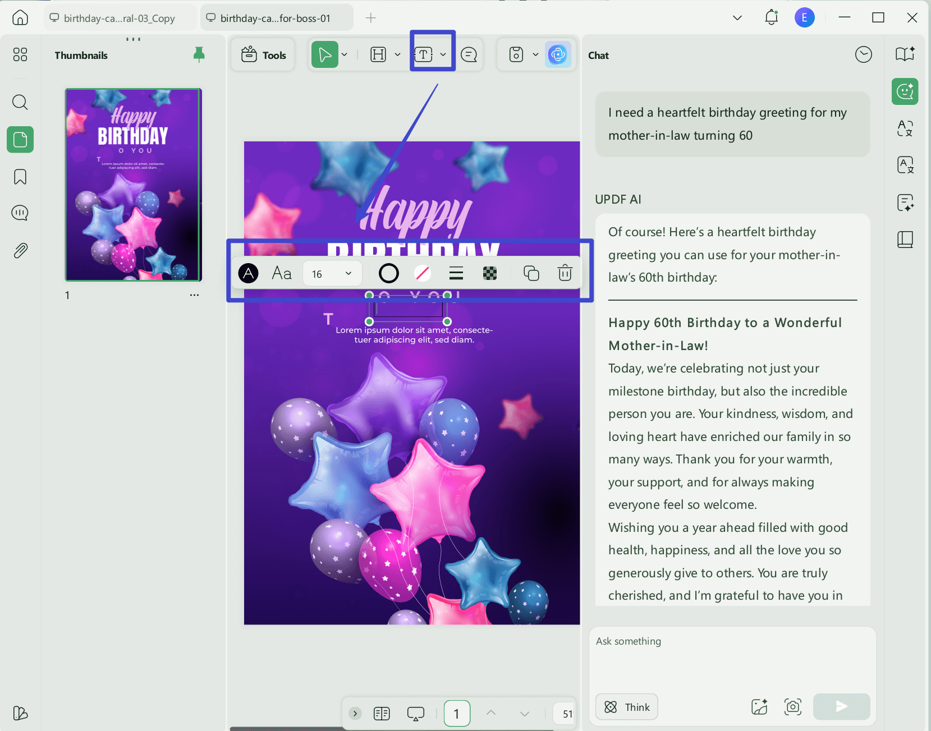Expand the bottom bar arrow toggle

355,714
